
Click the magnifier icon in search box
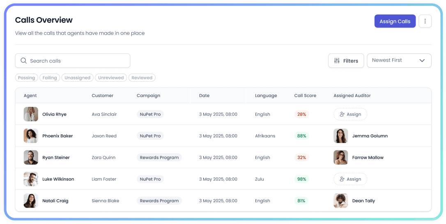coord(23,61)
